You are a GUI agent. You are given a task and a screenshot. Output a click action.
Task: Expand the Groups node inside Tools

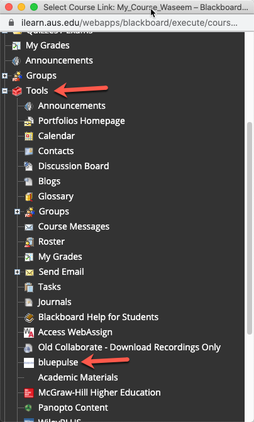(x=17, y=212)
